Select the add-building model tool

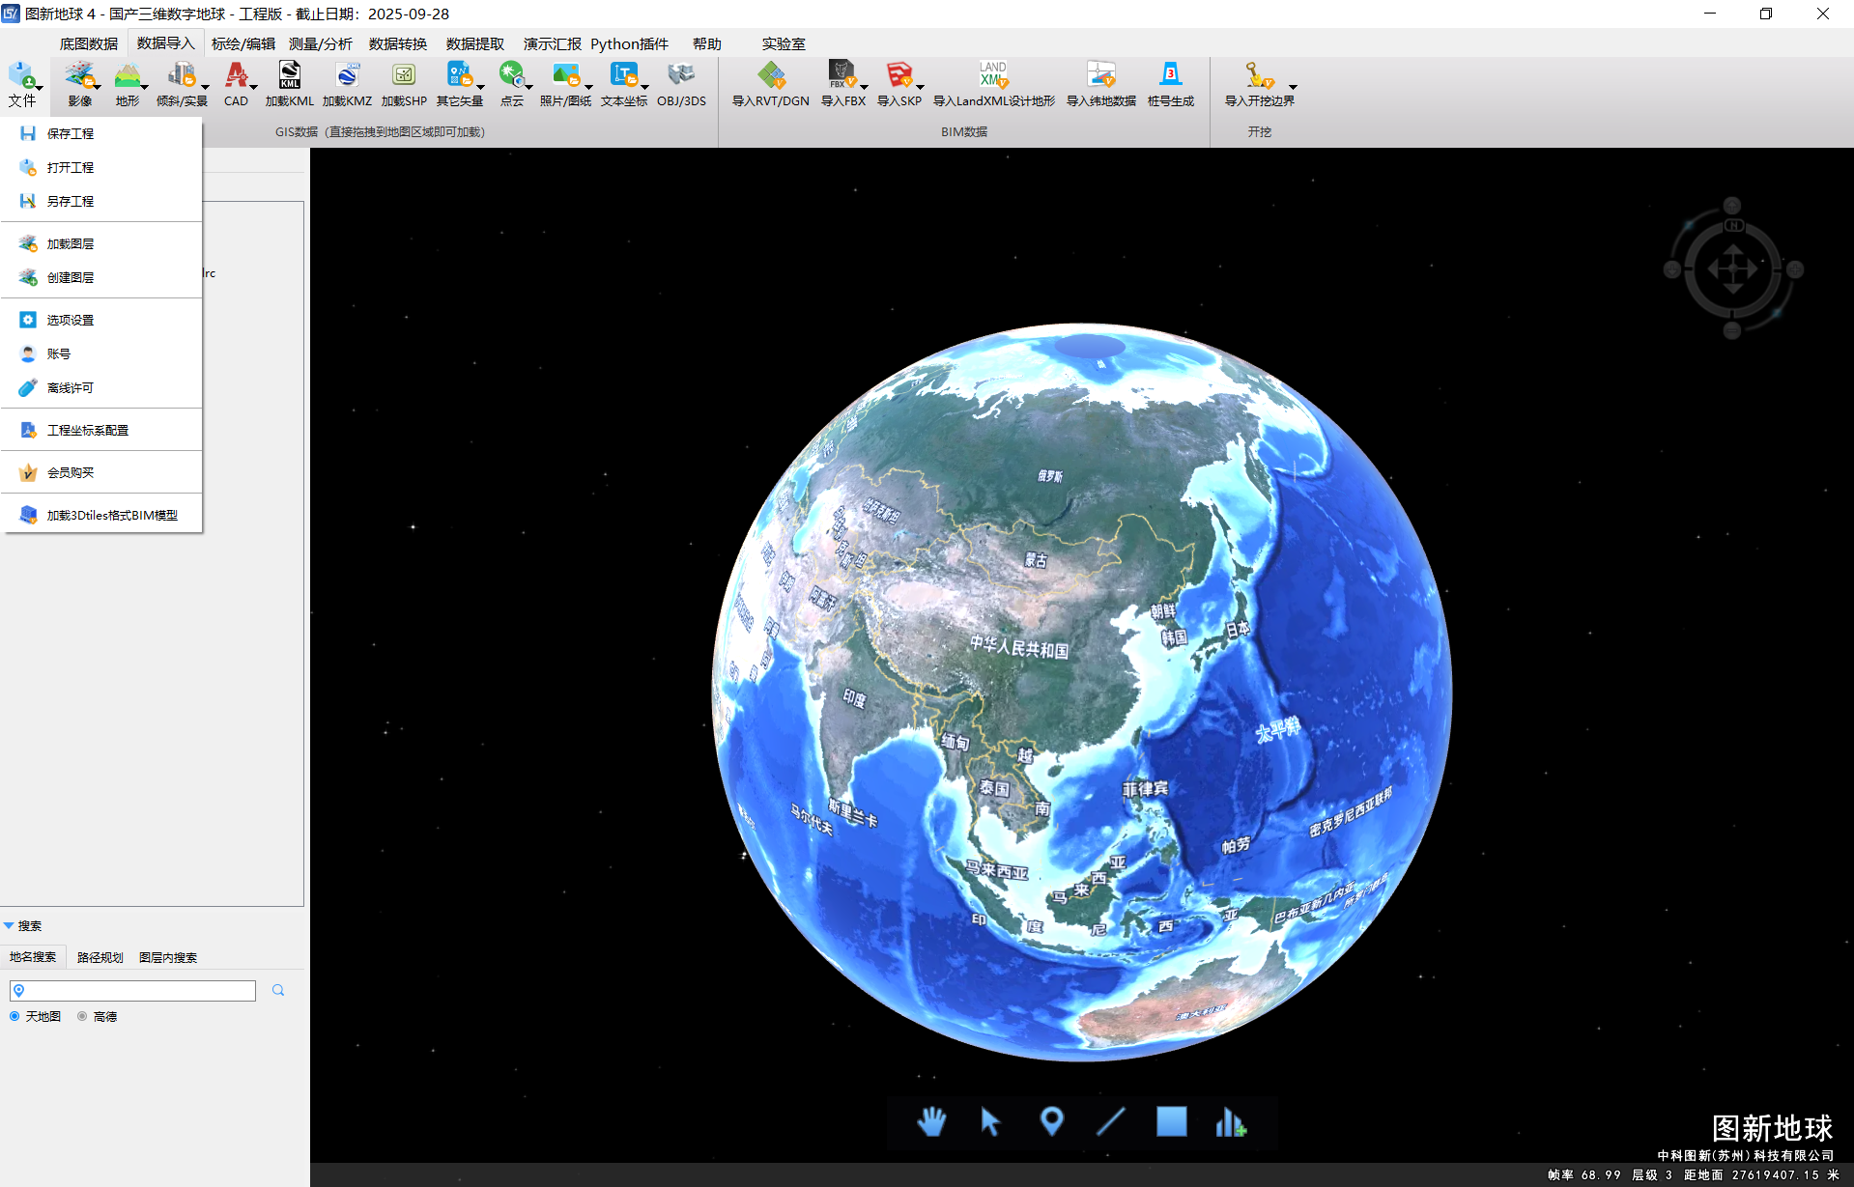tap(1231, 1121)
